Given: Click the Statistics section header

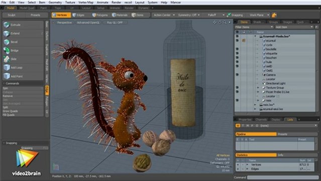Looking at the screenshot, I should (256, 155).
